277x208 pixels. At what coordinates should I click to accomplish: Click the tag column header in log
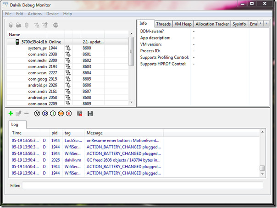[73, 133]
